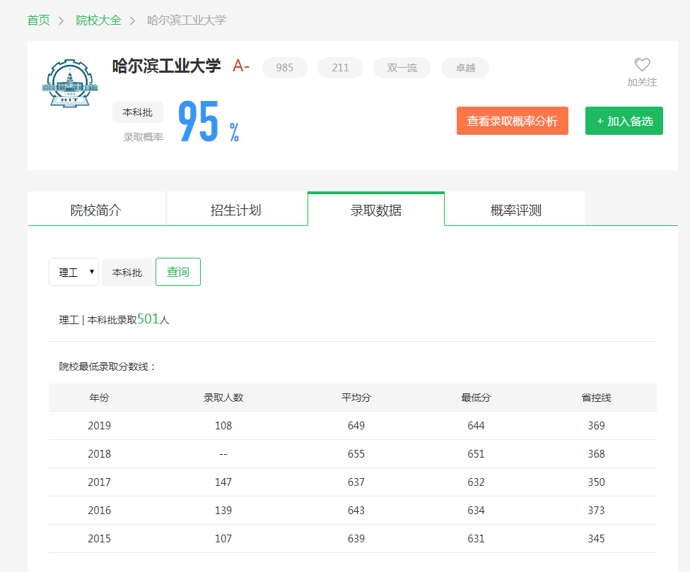Select the 2017 year cell
This screenshot has height=572, width=690.
[x=100, y=482]
